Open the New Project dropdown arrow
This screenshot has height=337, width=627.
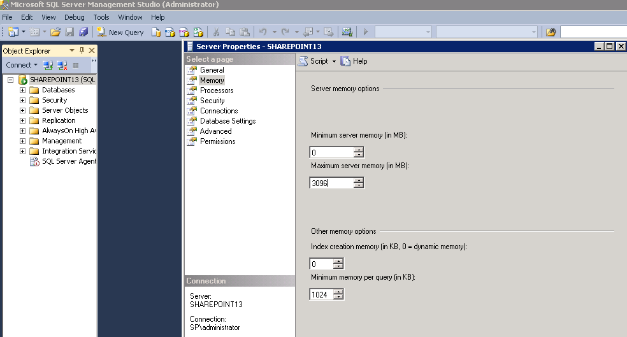(23, 32)
